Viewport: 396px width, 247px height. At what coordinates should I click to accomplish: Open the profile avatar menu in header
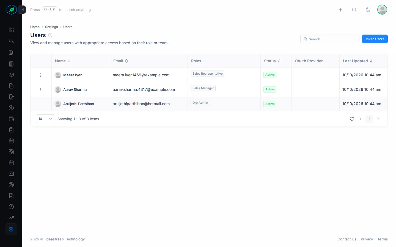(x=382, y=10)
